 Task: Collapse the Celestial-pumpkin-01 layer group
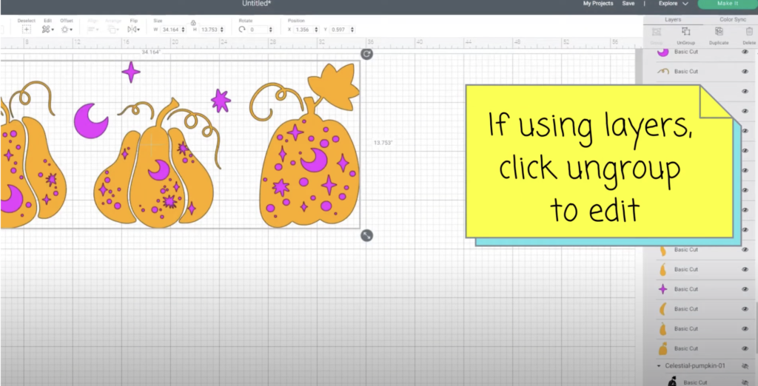click(x=659, y=366)
